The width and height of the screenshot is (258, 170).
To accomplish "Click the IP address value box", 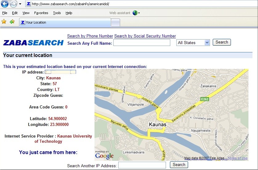I will click(60, 72).
